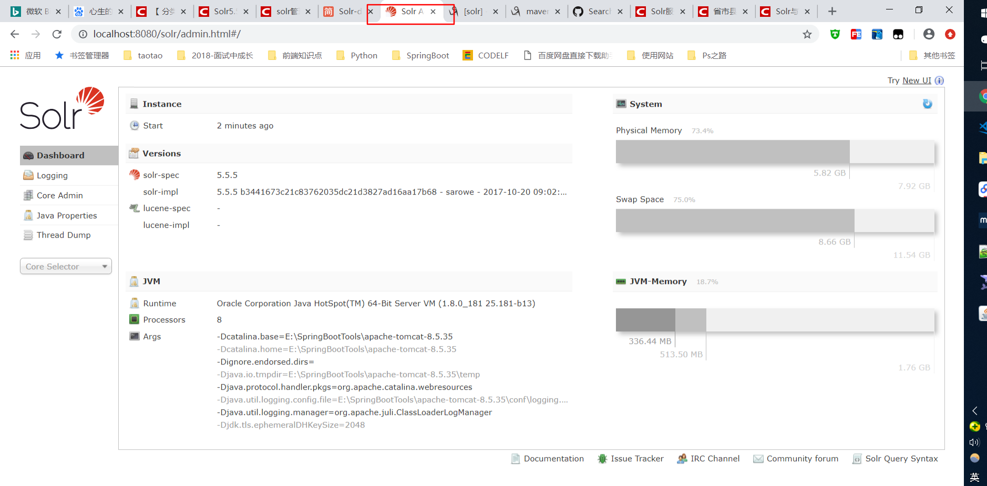987x486 pixels.
Task: Expand the Core Selector dropdown
Action: [x=66, y=266]
